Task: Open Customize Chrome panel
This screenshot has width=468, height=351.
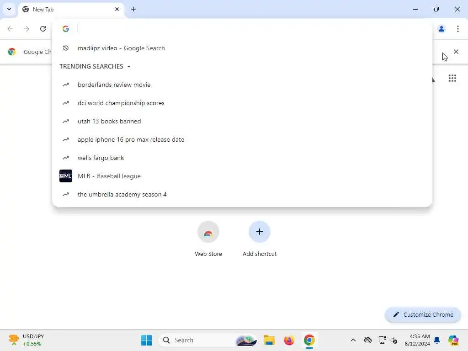Action: [x=423, y=314]
